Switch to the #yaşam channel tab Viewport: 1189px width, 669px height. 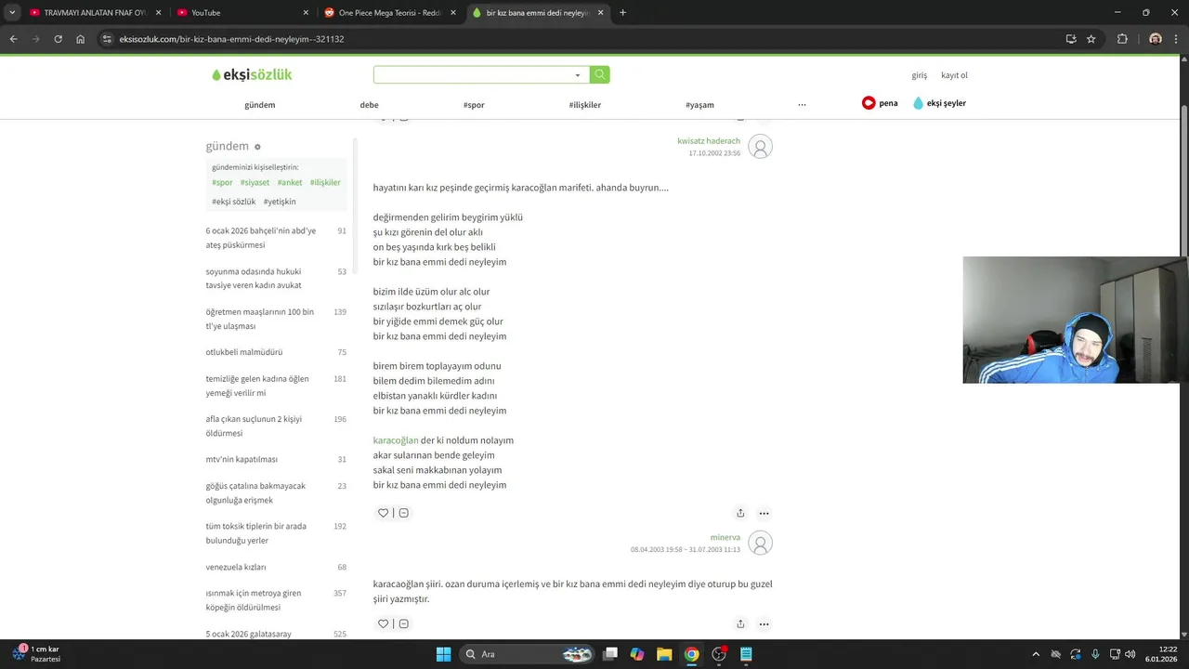(x=699, y=105)
